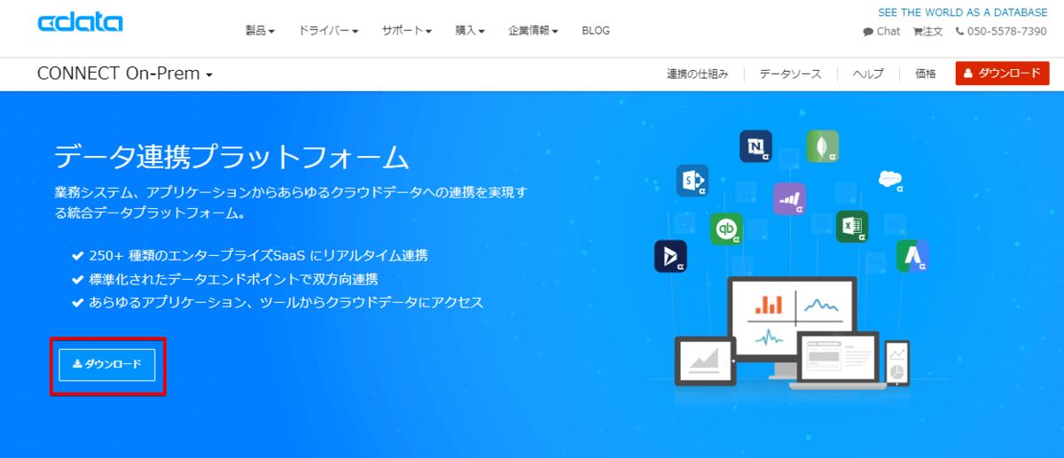
Task: Expand the サポート menu
Action: tap(406, 31)
